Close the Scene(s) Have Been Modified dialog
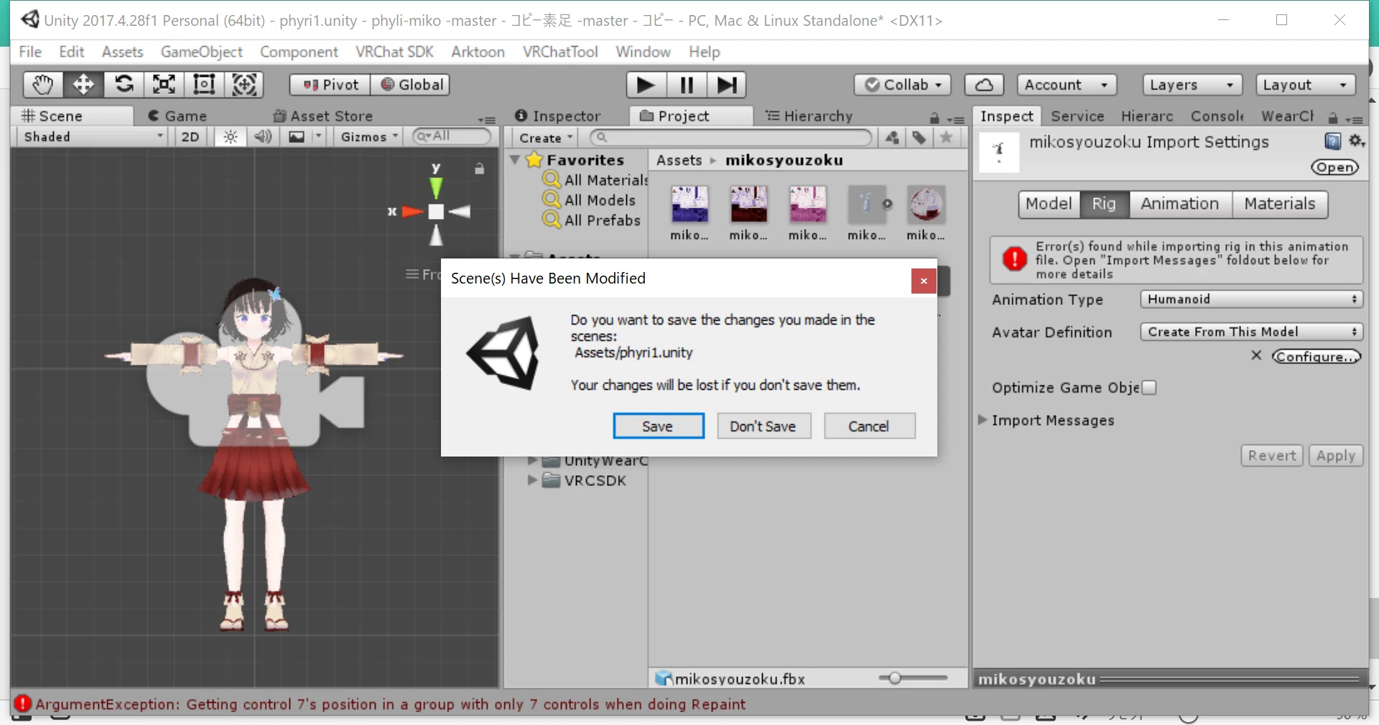This screenshot has width=1379, height=725. click(x=924, y=281)
